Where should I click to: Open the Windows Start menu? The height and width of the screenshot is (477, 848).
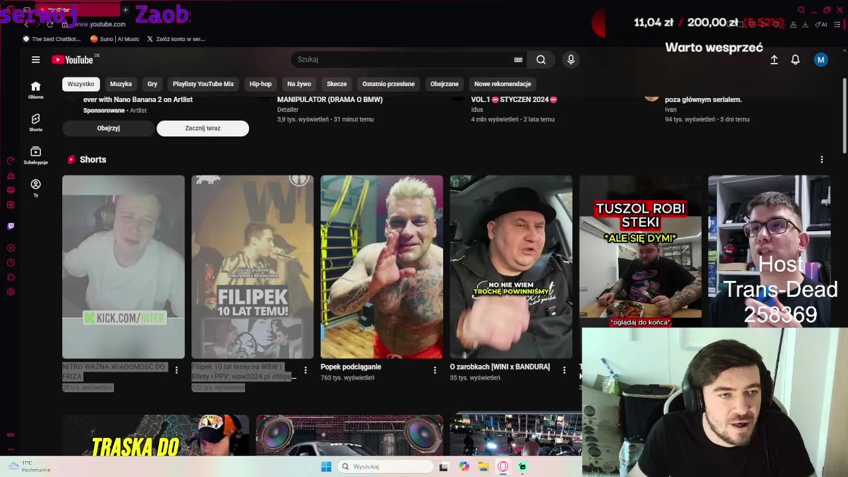click(x=326, y=467)
